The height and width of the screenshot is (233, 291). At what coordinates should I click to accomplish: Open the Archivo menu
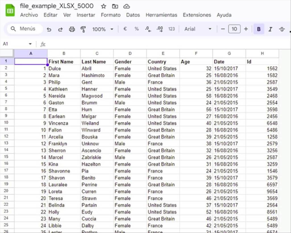click(x=29, y=15)
